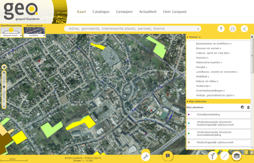The height and width of the screenshot is (163, 254).
Task: Toggle transparency icon next to Mijn plaatsen
Action: coord(242,107)
